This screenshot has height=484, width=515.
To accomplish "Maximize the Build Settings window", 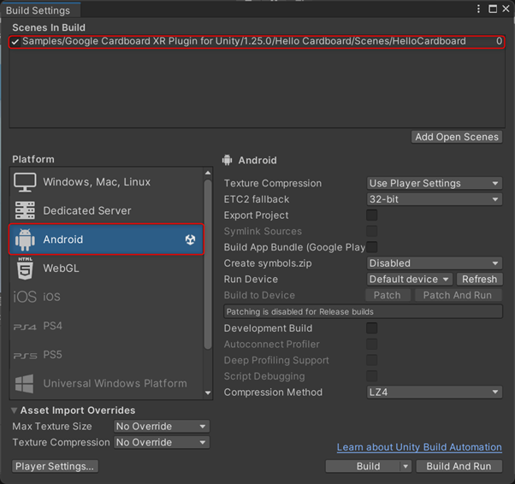I will 493,9.
